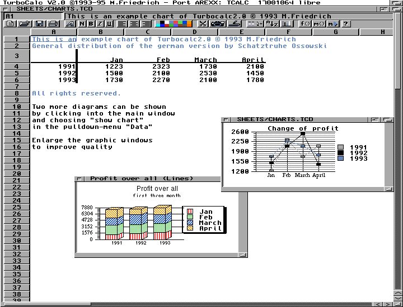Select the '1992' year label cell
Screen dimensions: 403x307
coord(54,73)
